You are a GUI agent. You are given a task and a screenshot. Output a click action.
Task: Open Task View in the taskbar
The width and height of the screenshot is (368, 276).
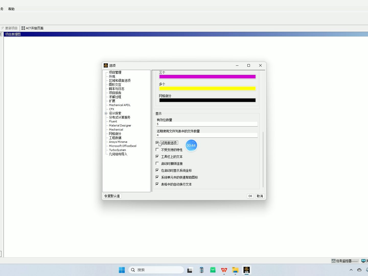pos(190,270)
